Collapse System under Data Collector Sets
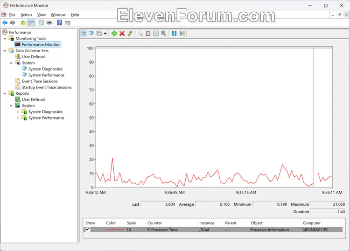 point(11,63)
